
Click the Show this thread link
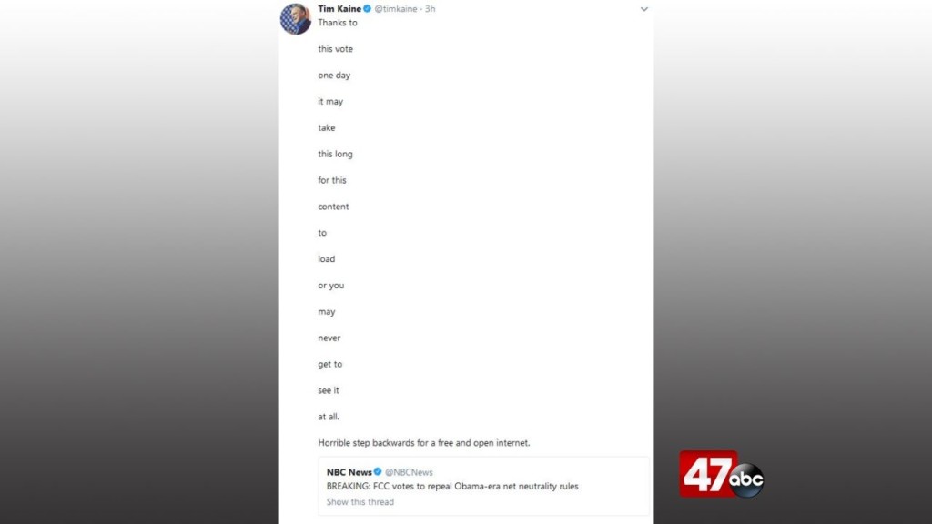click(x=360, y=502)
